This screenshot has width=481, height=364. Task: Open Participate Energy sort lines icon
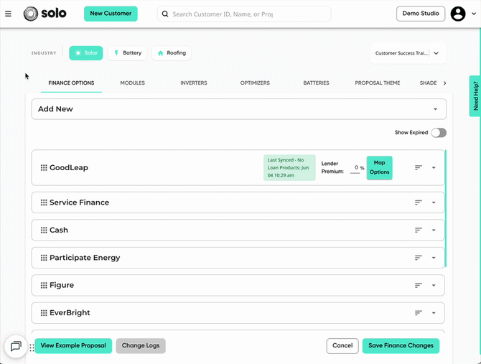(419, 258)
